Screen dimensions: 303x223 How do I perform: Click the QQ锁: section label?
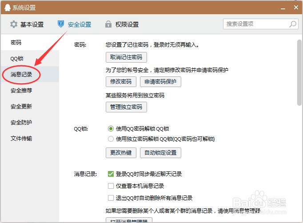tap(81, 129)
